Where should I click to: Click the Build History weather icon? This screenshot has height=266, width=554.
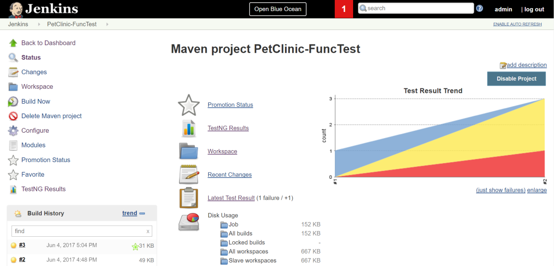[x=17, y=213]
